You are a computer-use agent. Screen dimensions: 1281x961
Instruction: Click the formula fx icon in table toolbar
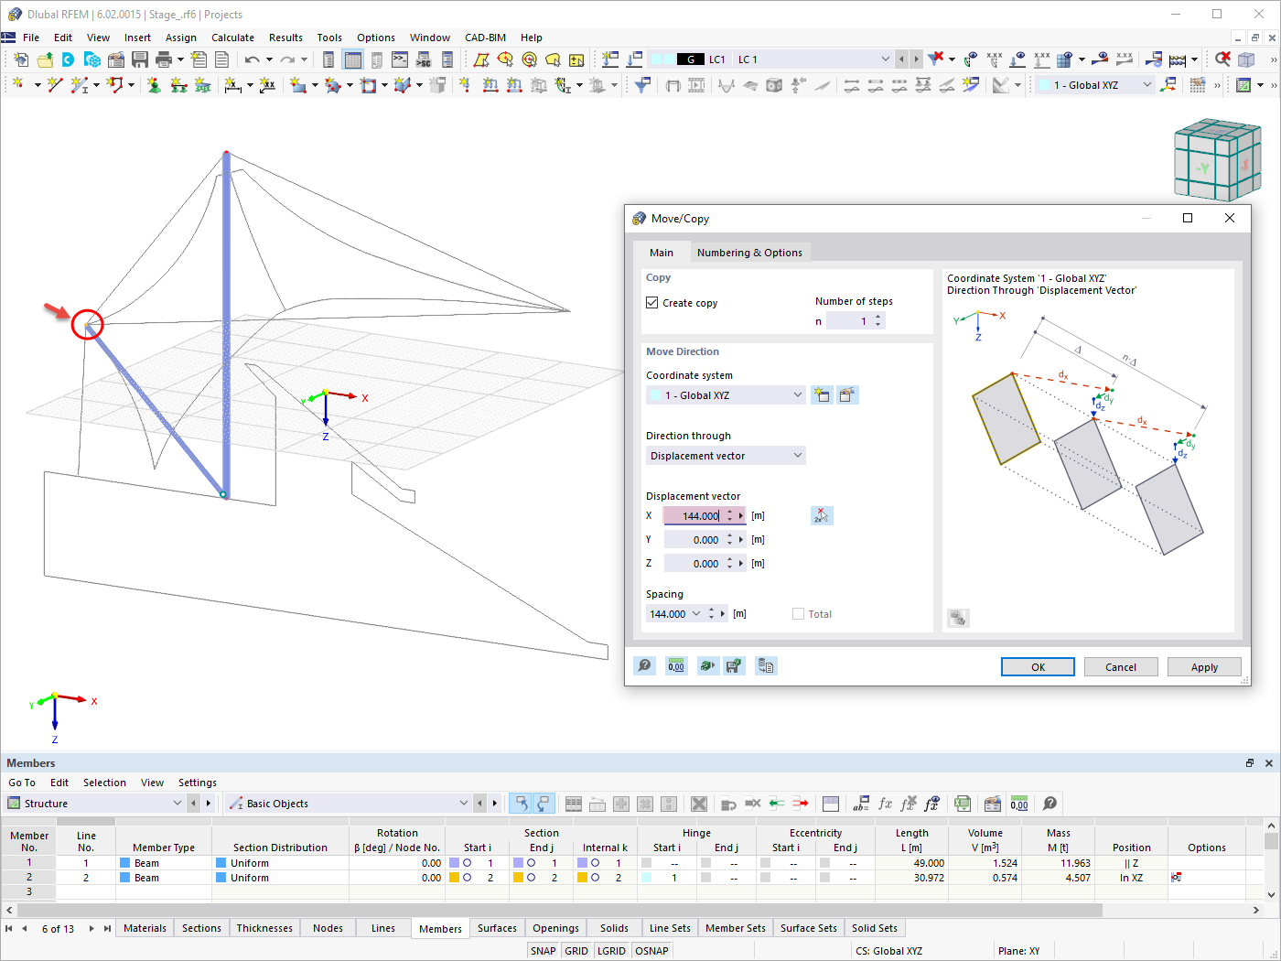pyautogui.click(x=885, y=804)
